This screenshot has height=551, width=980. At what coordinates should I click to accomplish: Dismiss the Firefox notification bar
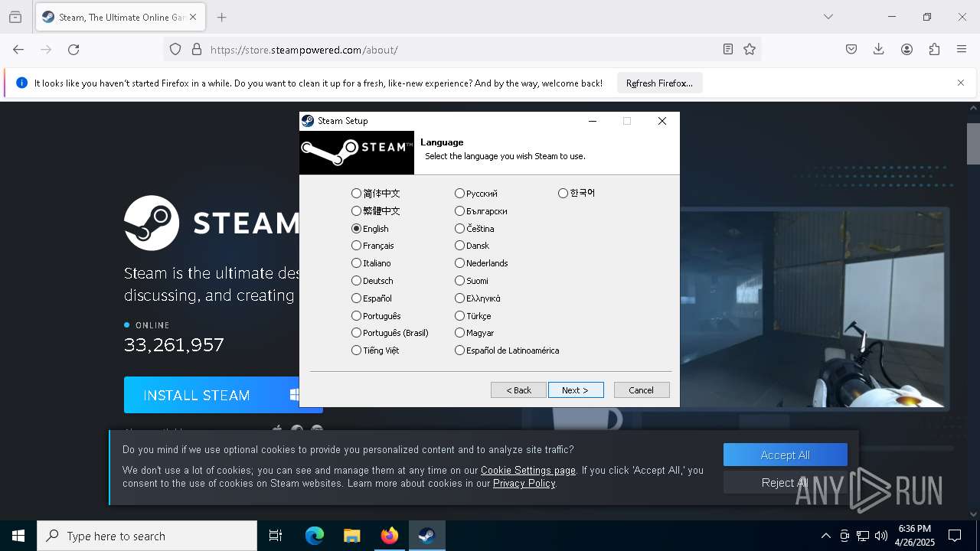click(961, 83)
